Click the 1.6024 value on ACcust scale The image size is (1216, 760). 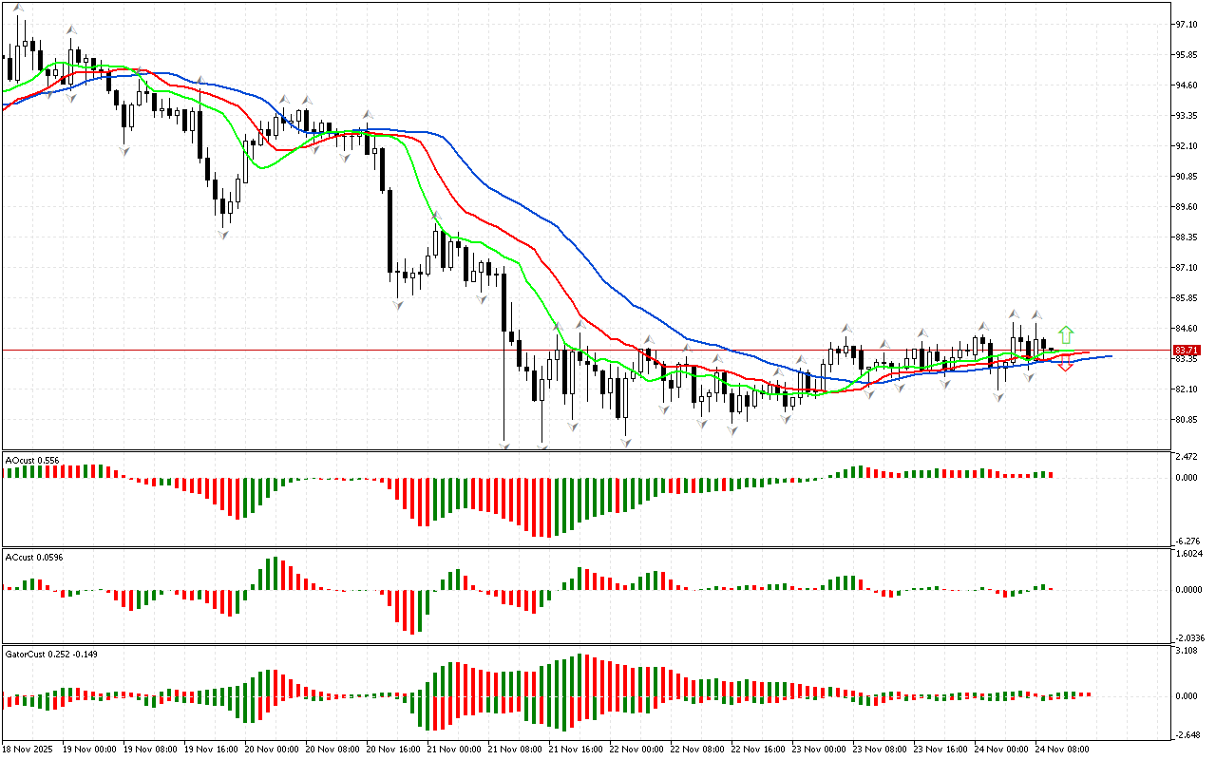tap(1189, 554)
